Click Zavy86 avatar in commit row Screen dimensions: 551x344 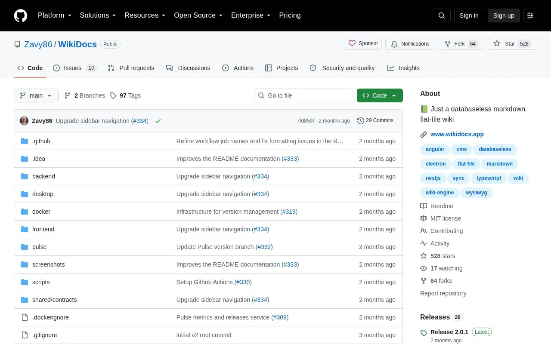(x=24, y=121)
